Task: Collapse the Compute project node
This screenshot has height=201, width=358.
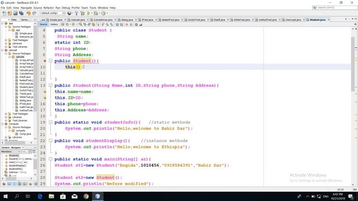Action: click(2, 124)
